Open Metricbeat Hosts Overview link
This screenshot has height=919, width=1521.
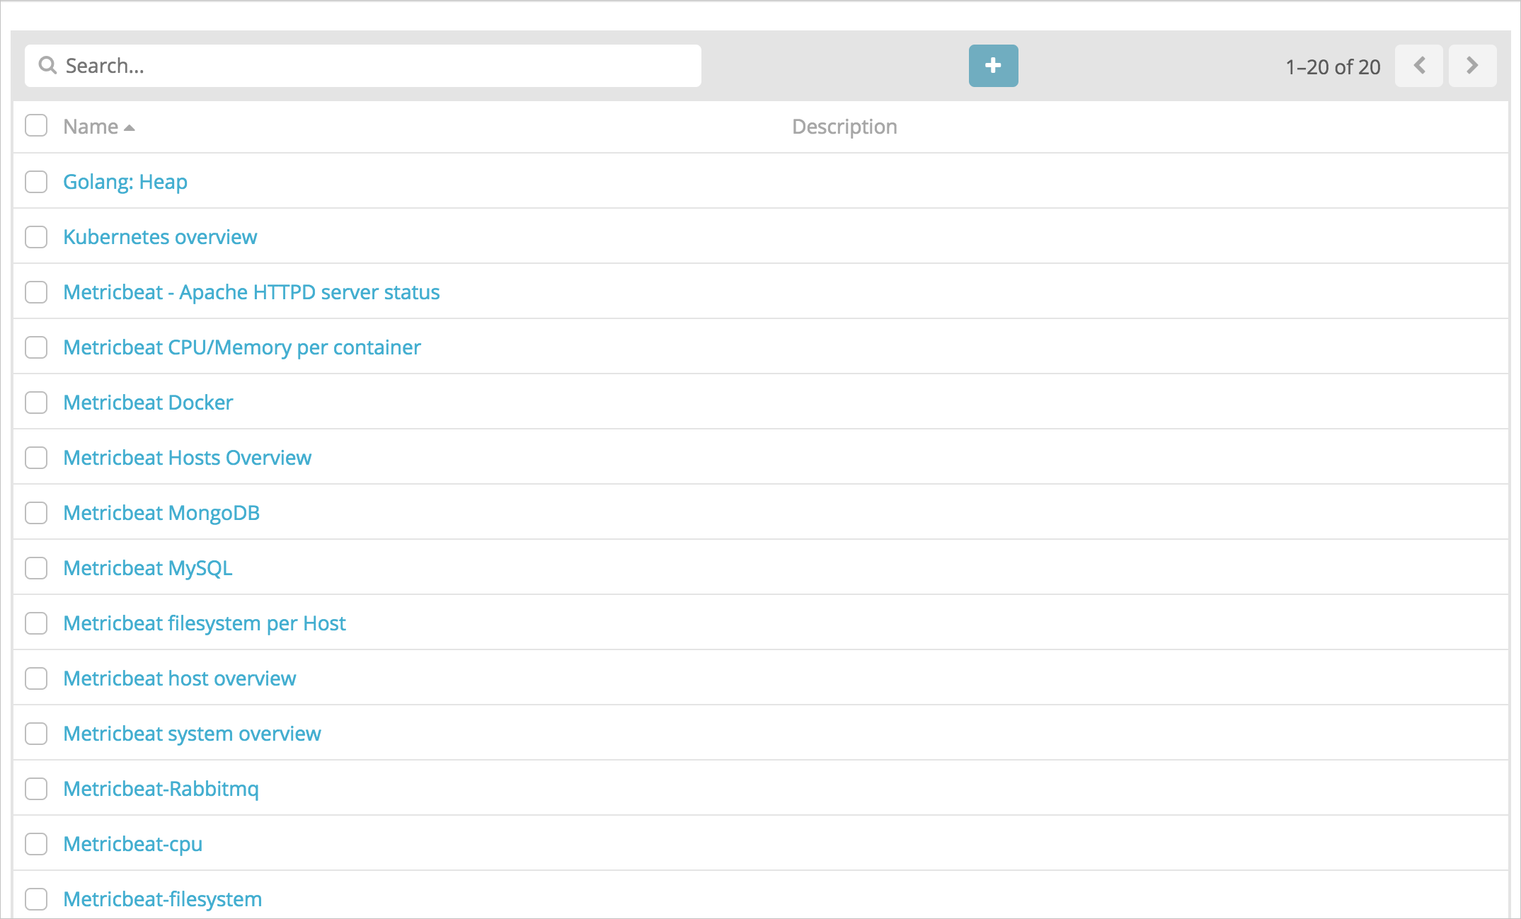pos(188,458)
